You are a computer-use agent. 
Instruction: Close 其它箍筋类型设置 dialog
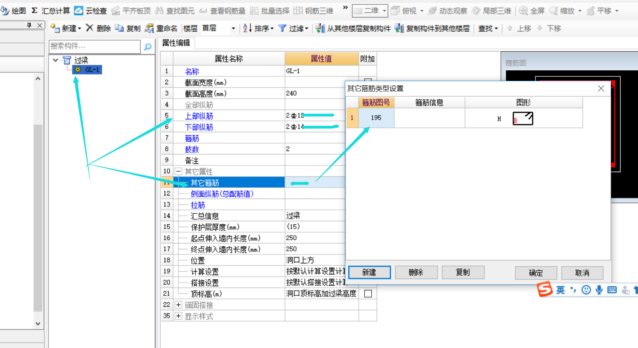tap(601, 89)
